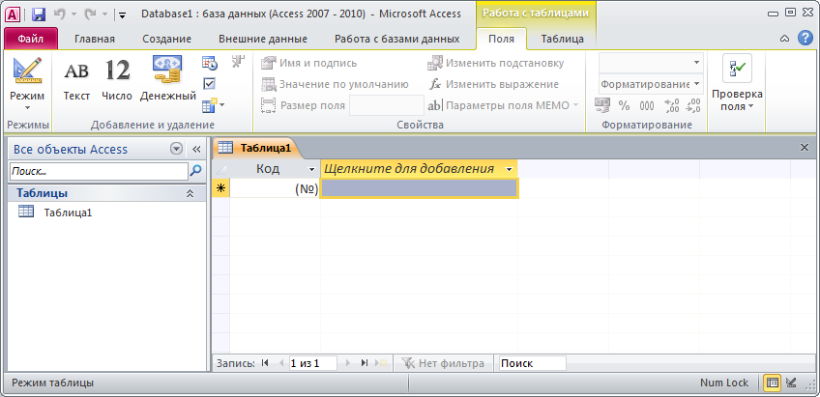Click the Поиск box in record navigation bar

[533, 363]
